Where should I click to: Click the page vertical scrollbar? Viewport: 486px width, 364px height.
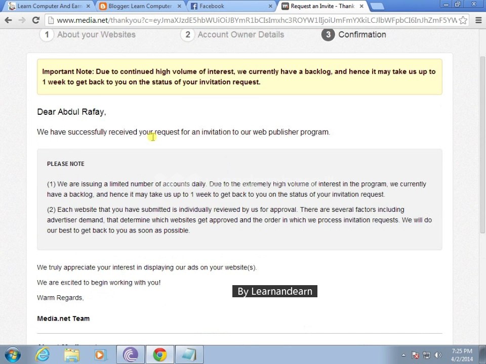click(x=482, y=145)
